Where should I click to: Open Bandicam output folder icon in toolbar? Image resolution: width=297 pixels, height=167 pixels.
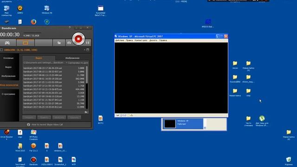[59, 43]
